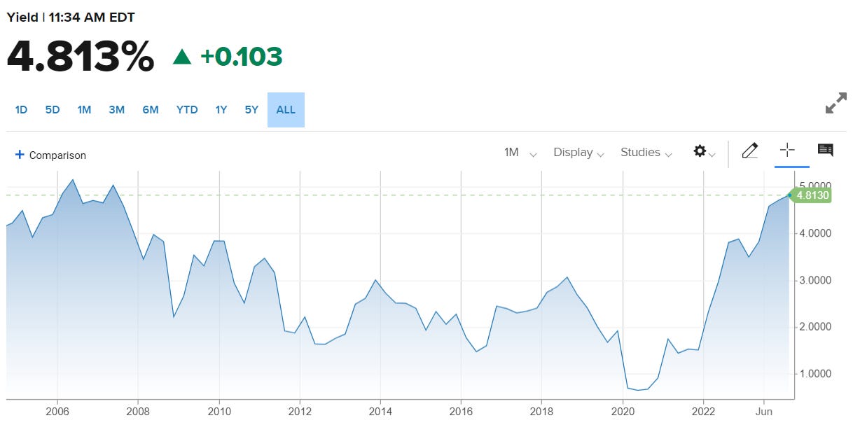Open the 1M interval dropdown

click(x=520, y=153)
